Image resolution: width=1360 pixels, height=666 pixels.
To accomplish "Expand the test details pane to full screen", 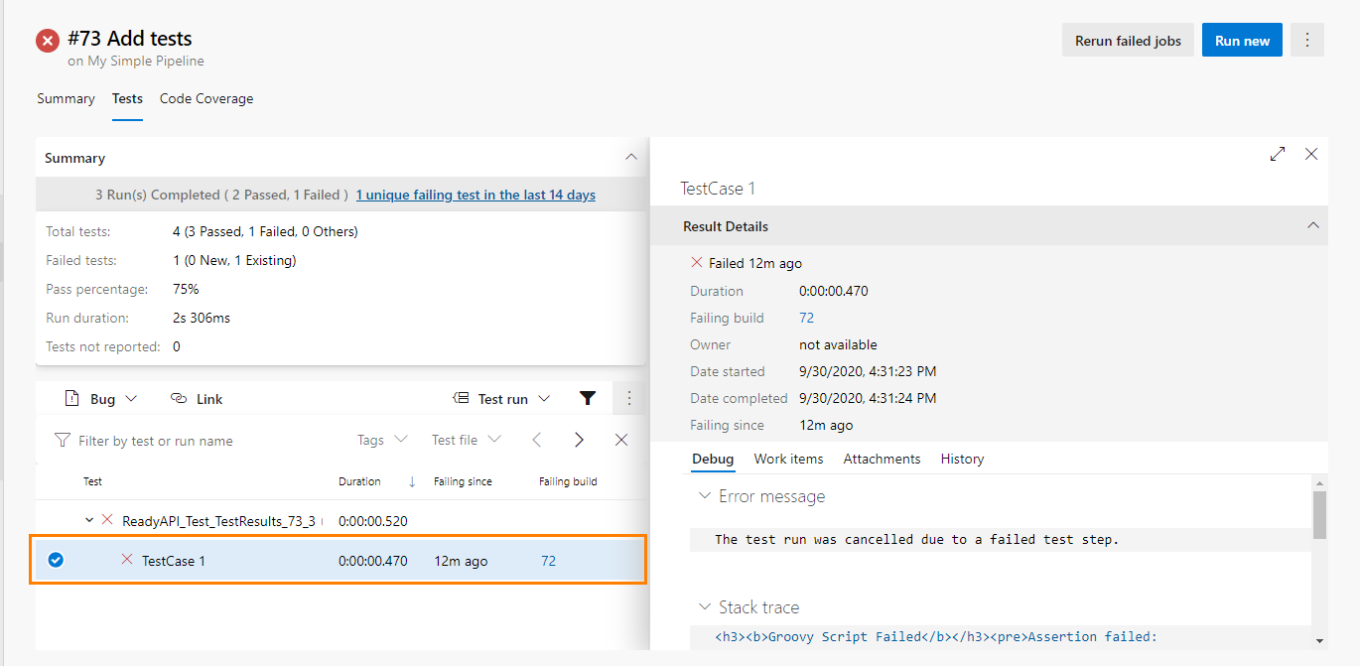I will click(x=1278, y=154).
